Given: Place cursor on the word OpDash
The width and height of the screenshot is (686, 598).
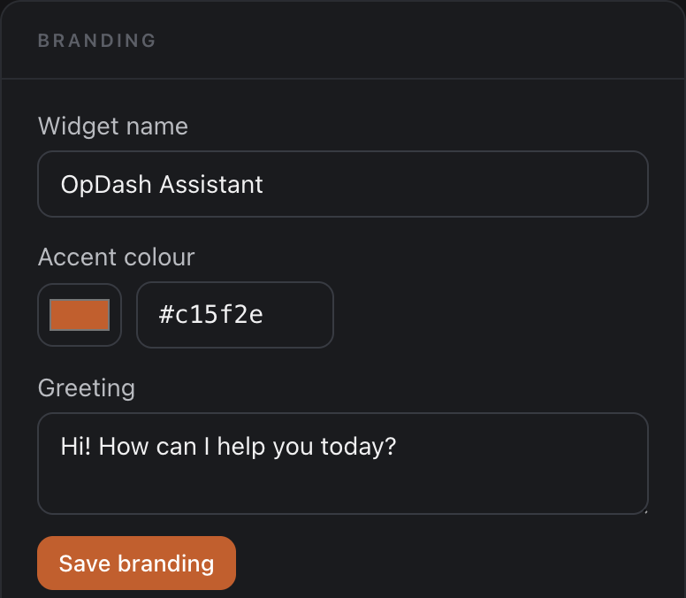Looking at the screenshot, I should 106,184.
